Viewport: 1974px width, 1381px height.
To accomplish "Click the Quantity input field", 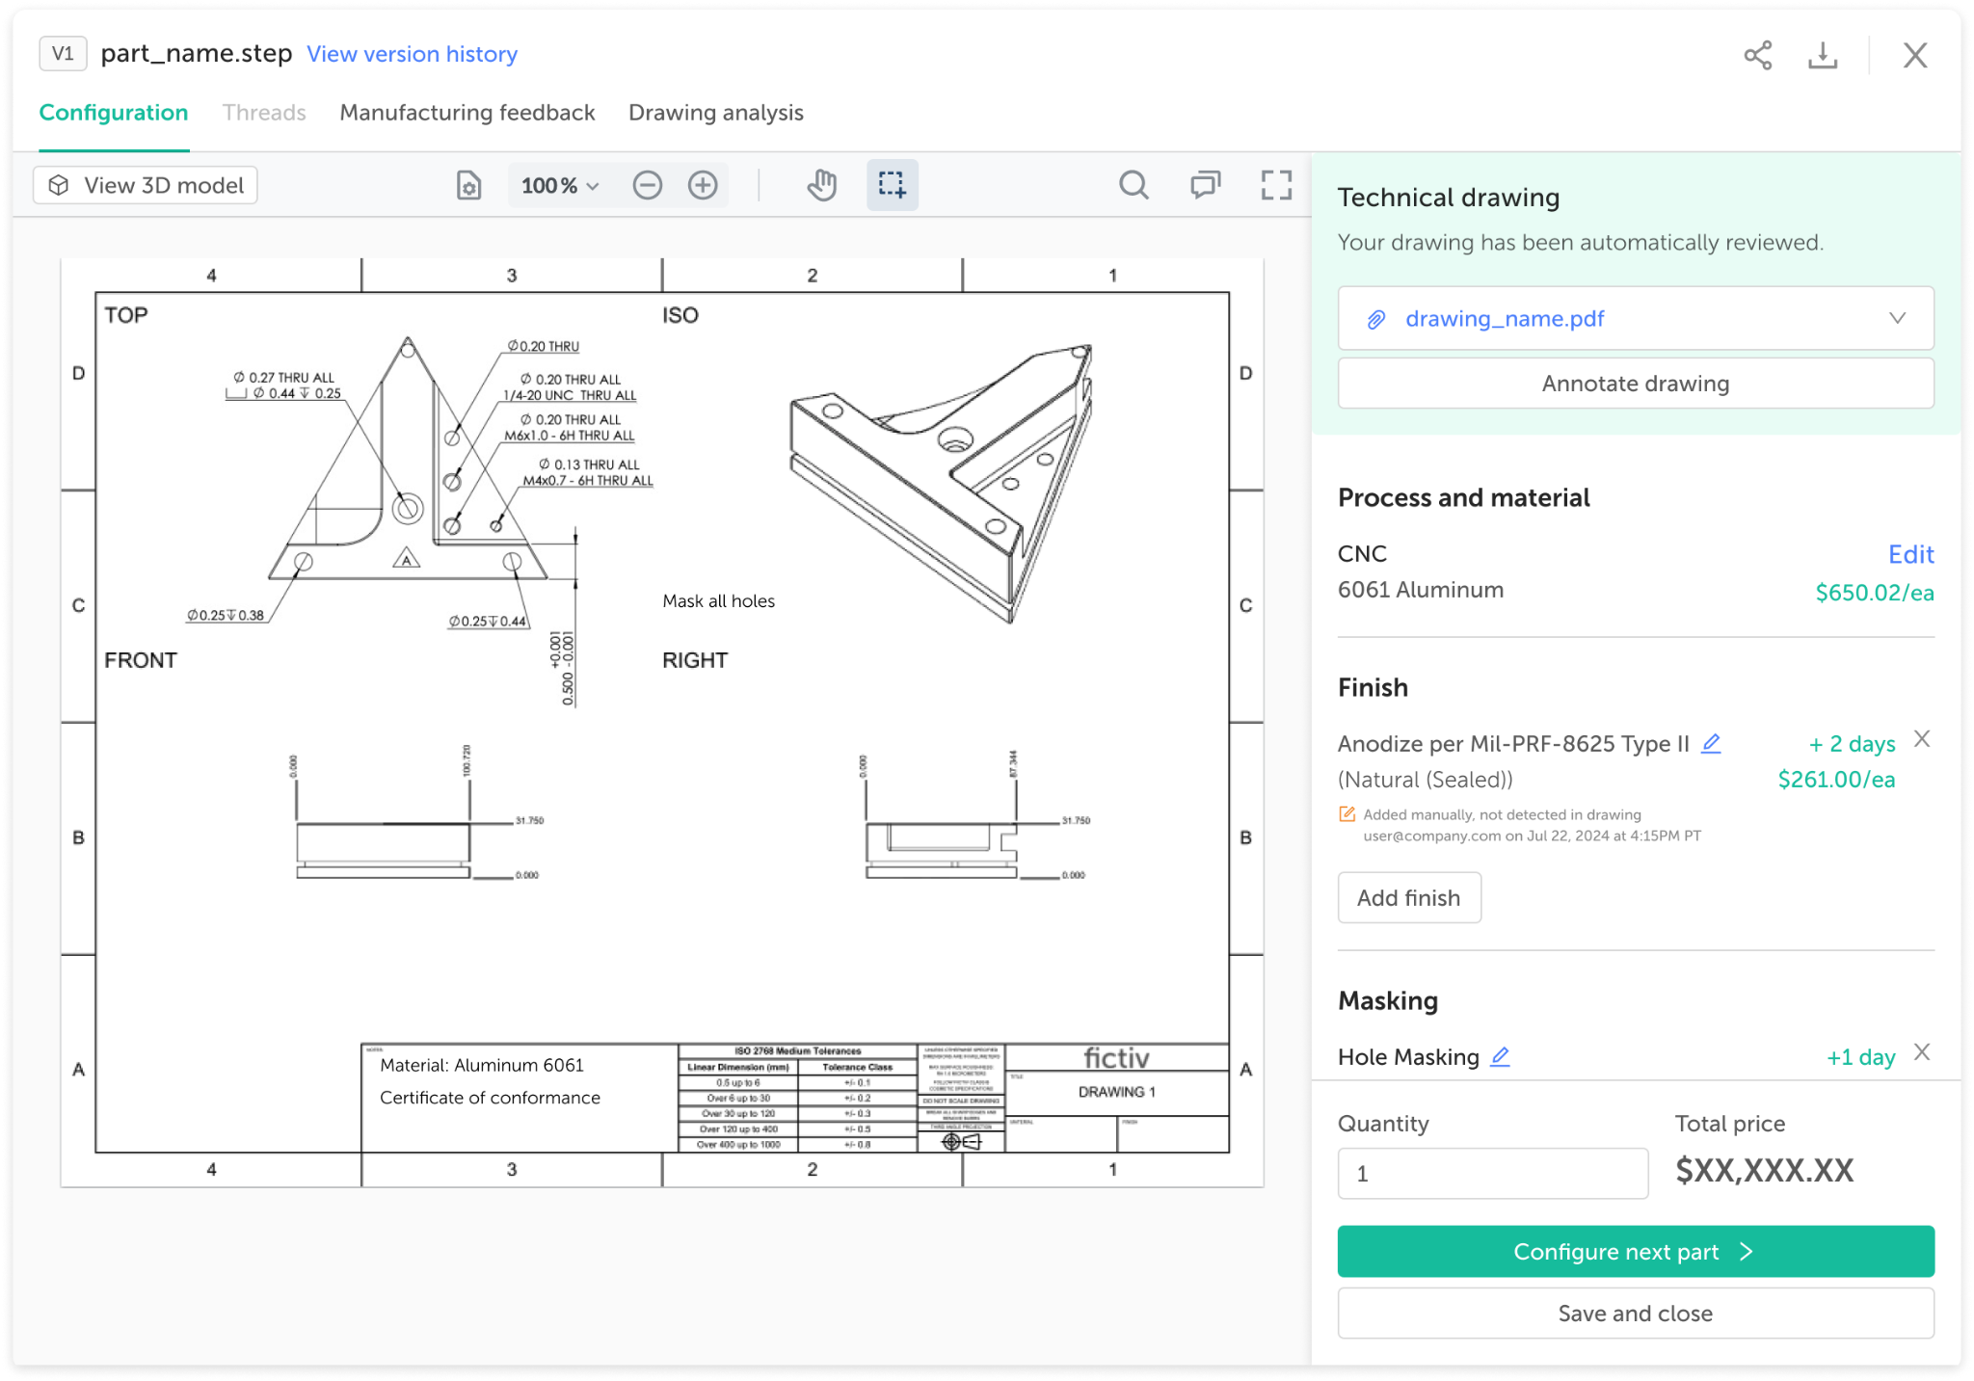I will pos(1492,1174).
